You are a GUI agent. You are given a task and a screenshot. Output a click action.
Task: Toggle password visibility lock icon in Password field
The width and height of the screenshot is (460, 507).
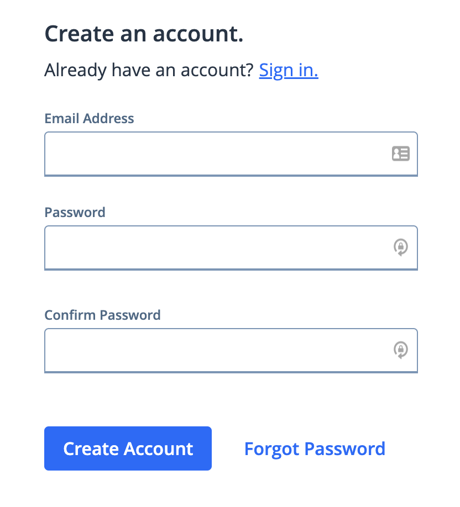click(x=400, y=247)
